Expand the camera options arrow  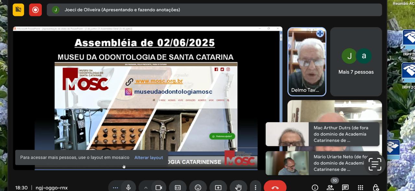coord(146,187)
